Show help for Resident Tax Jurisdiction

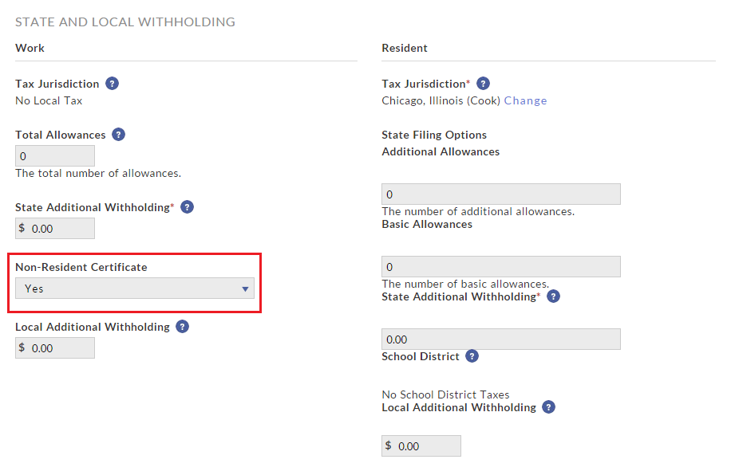(484, 84)
